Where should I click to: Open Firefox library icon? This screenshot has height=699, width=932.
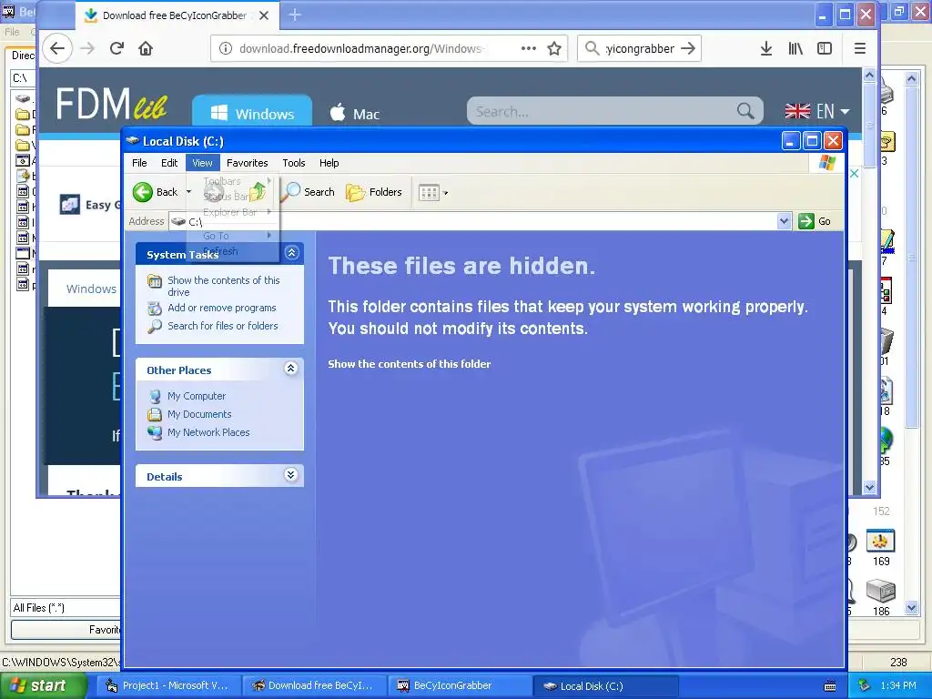795,48
